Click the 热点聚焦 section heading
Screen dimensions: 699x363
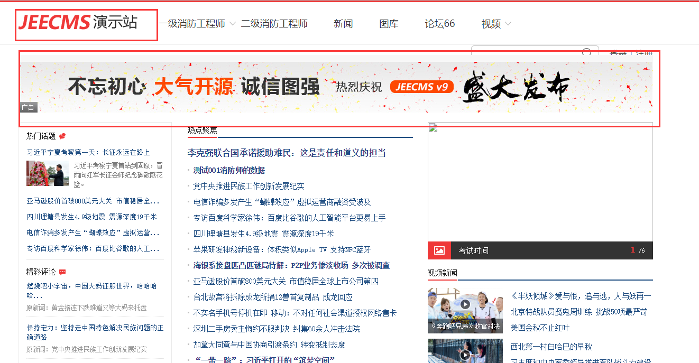tap(203, 131)
